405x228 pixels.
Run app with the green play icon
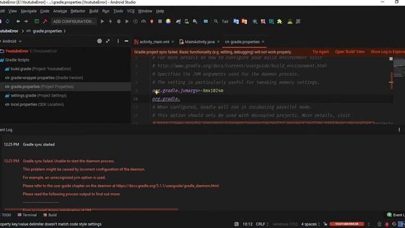pos(103,22)
